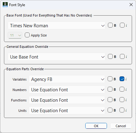Open the Functions font dropdown
The image size is (136, 133).
point(67,100)
